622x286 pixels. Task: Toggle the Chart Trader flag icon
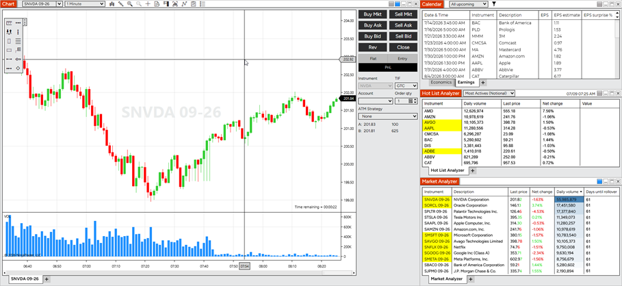(x=166, y=4)
